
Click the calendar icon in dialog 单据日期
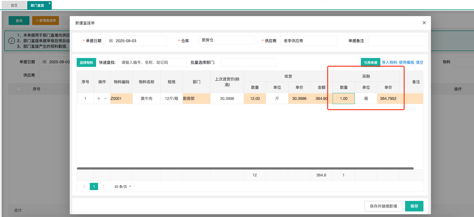tap(111, 41)
